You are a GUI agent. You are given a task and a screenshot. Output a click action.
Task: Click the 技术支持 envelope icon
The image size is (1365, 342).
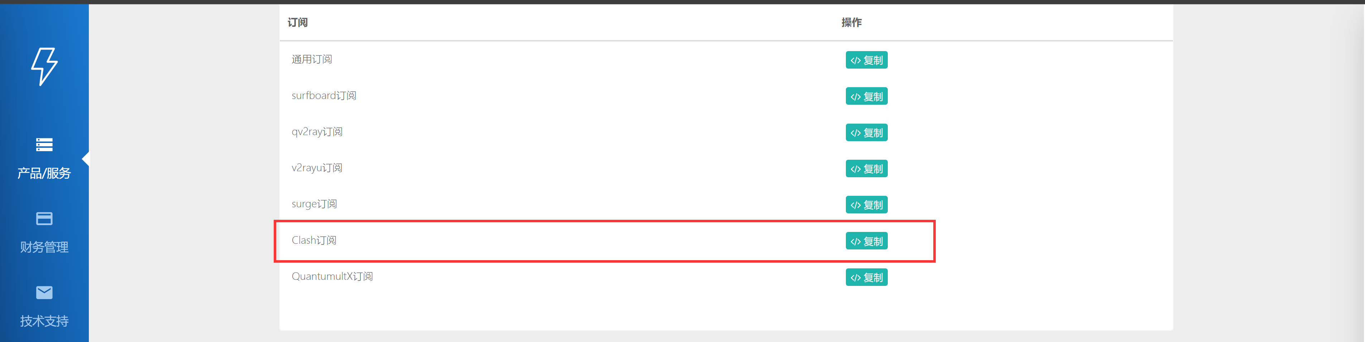tap(44, 292)
